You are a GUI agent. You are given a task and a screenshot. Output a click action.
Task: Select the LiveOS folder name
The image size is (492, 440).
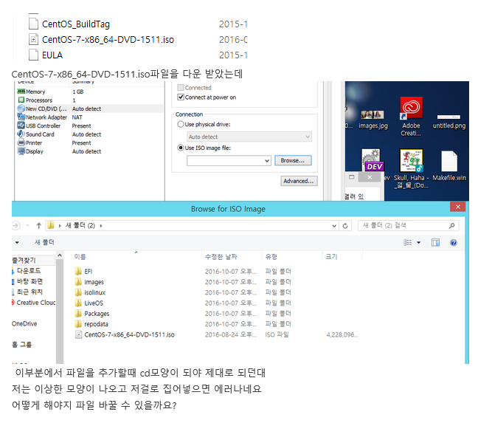94,303
